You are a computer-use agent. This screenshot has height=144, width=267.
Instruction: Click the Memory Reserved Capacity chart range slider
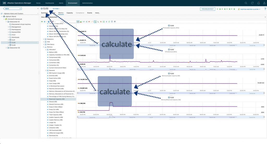pyautogui.click(x=171, y=117)
